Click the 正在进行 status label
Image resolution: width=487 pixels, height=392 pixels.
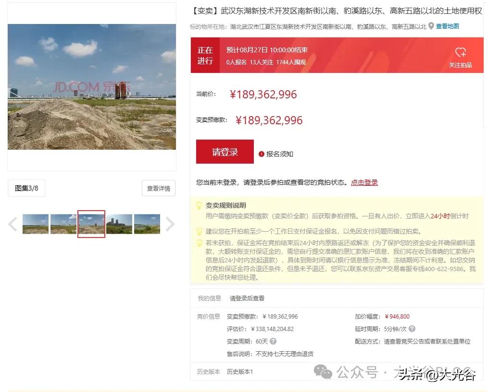205,55
